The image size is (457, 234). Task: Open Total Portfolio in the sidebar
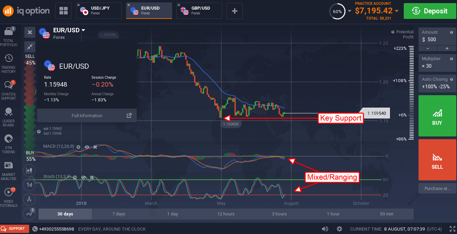pyautogui.click(x=9, y=37)
